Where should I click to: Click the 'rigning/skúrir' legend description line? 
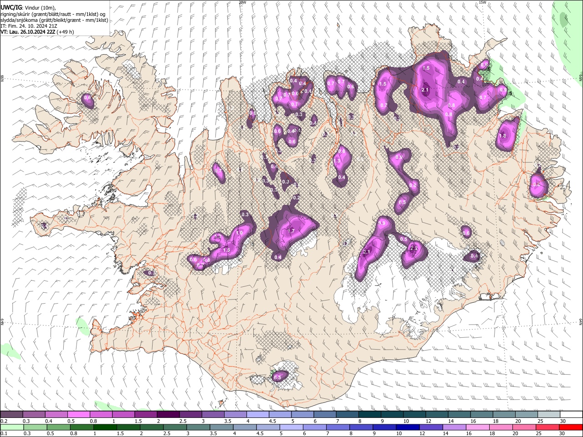point(54,14)
